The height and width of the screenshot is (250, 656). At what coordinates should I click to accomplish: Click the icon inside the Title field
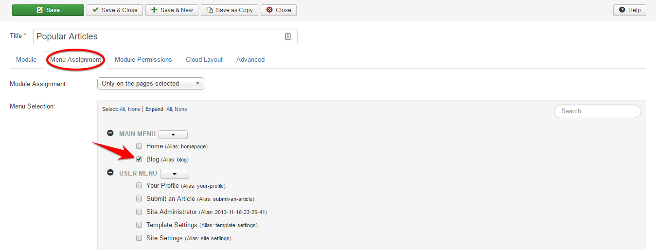point(288,36)
